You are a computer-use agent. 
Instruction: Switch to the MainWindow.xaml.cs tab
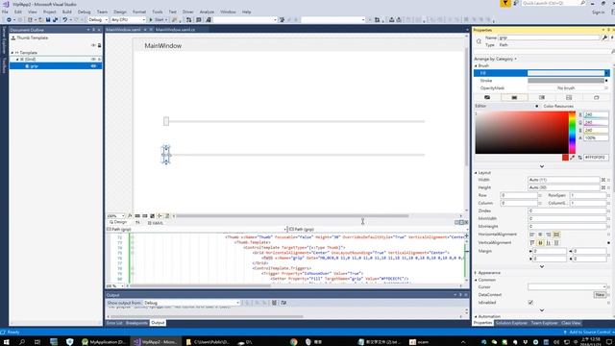175,30
